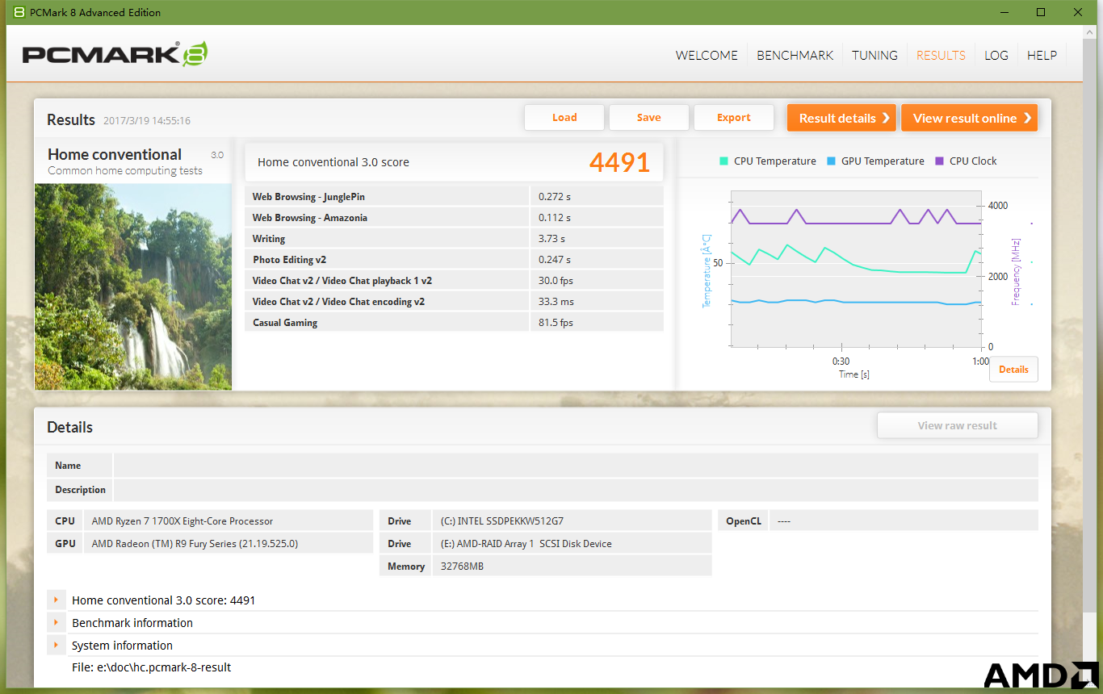This screenshot has height=694, width=1103.
Task: Select the Writing test row
Action: coord(454,239)
